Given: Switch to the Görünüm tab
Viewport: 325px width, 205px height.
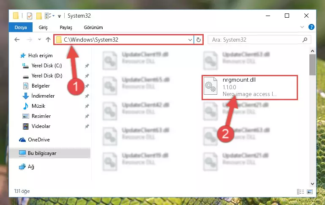Looking at the screenshot, I should click(x=93, y=27).
